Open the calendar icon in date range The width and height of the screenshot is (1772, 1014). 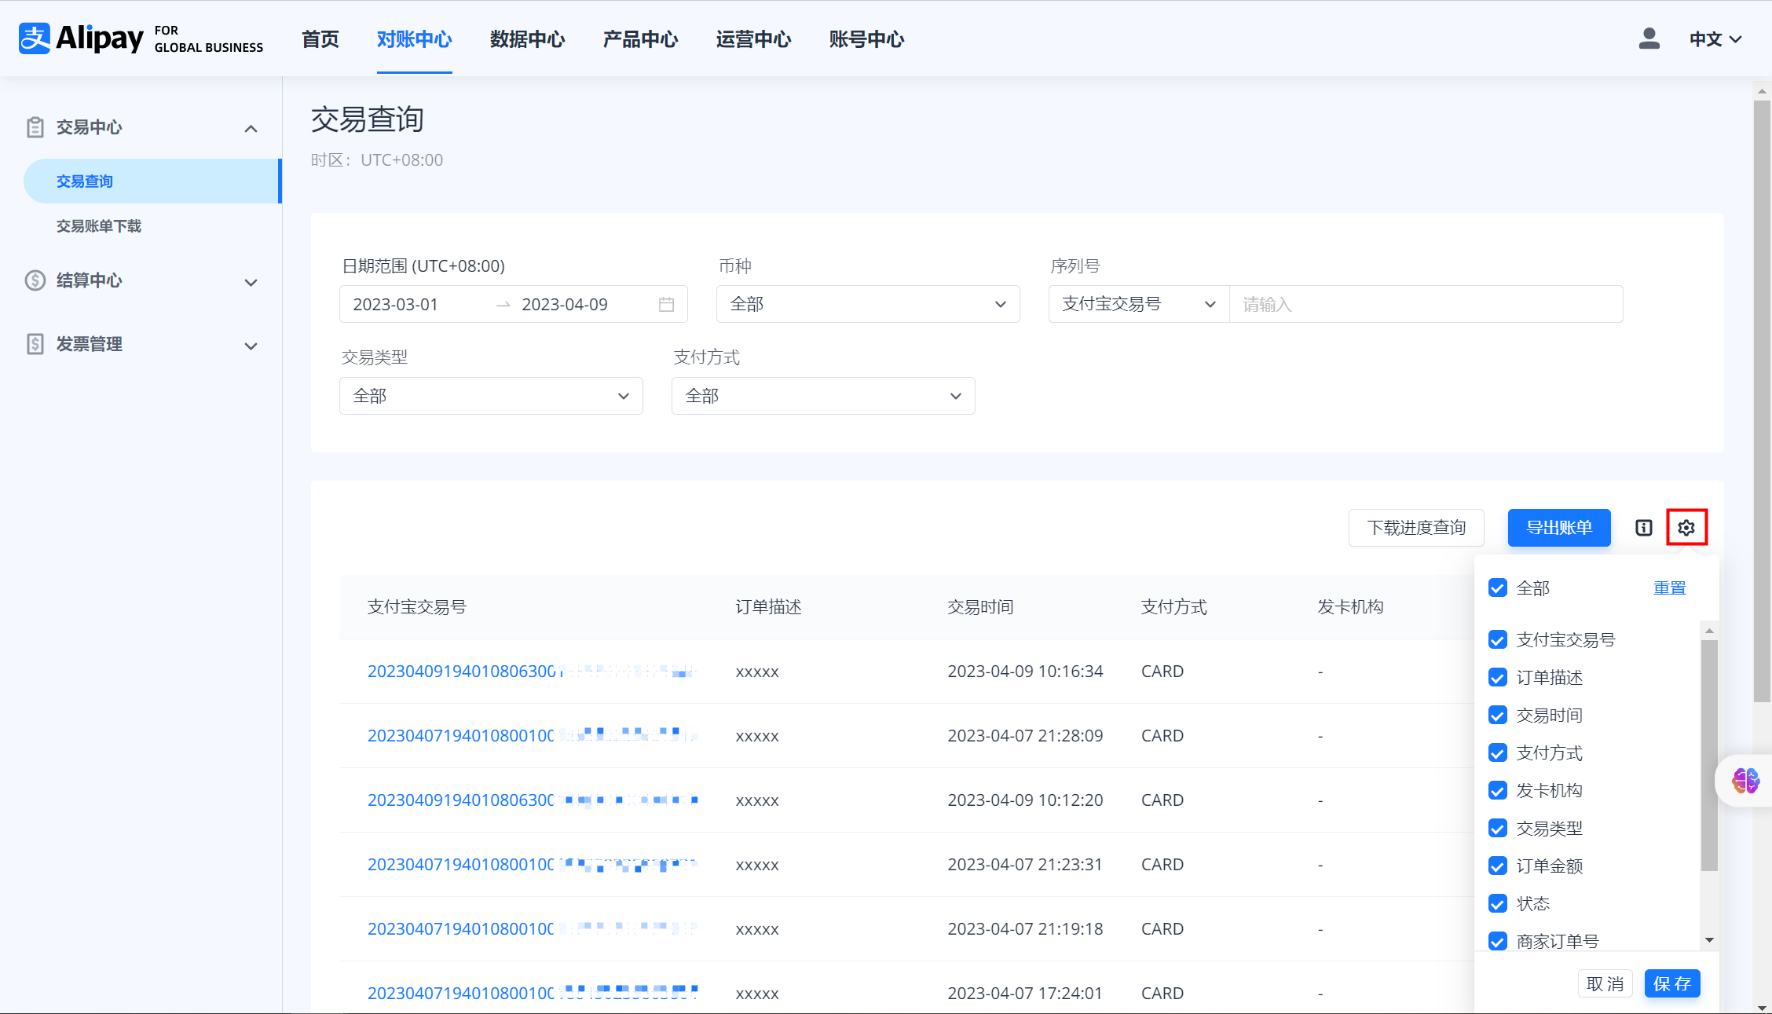pos(666,305)
